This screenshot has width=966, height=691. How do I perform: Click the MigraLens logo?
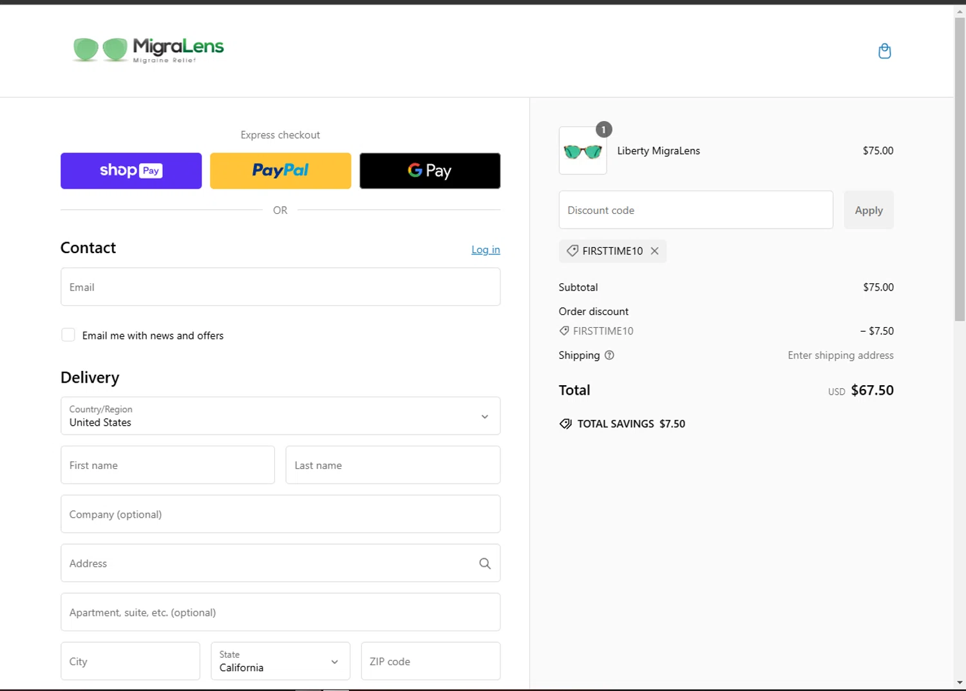149,50
